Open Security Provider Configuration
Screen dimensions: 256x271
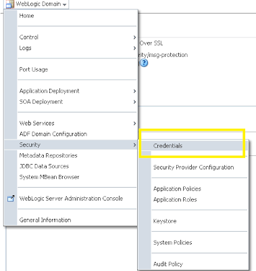193,167
